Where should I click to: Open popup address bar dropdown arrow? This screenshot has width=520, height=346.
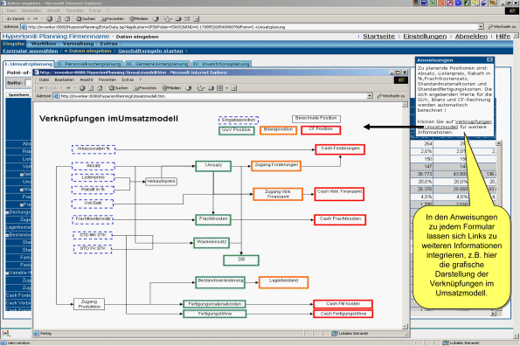(370, 96)
